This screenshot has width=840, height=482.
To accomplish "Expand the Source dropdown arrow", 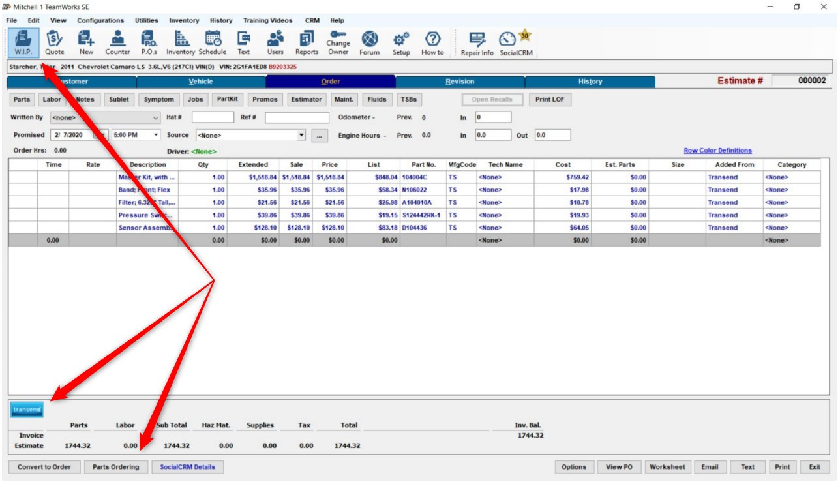I will click(x=301, y=135).
